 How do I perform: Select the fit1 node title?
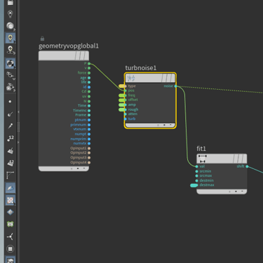[x=201, y=149]
